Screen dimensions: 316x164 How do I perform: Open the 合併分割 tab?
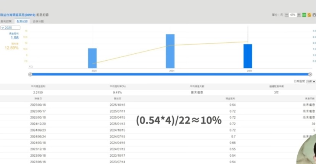tap(38, 21)
